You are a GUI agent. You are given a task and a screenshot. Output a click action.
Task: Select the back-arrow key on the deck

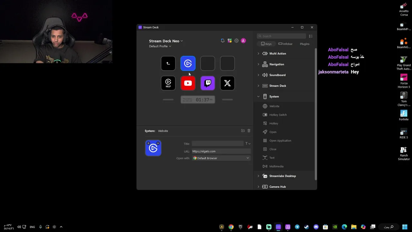[168, 63]
